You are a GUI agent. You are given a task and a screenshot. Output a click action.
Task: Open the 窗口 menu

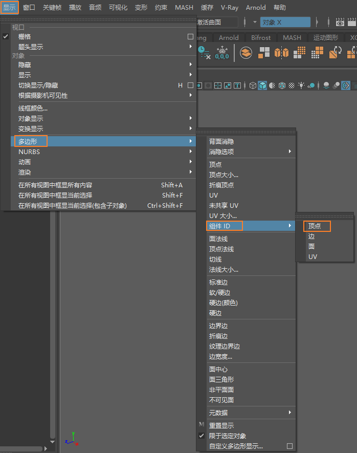click(29, 8)
